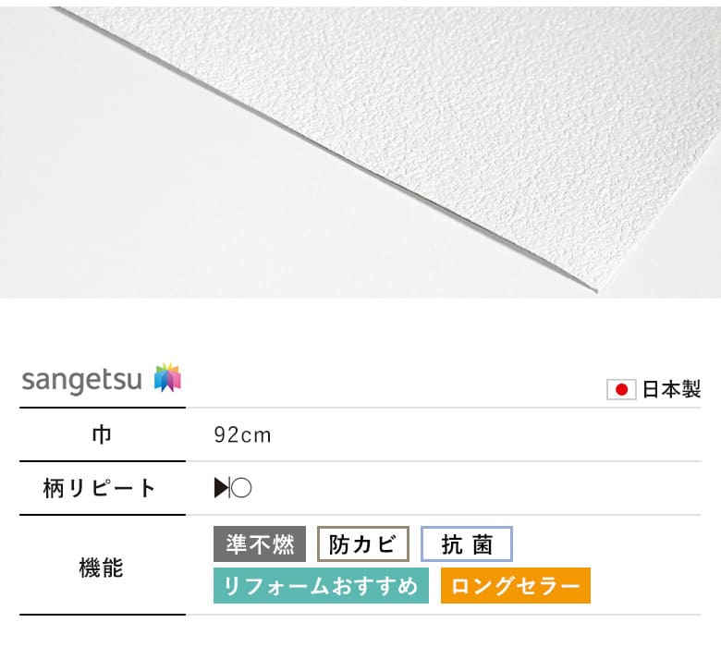Click the 柄リピート row header

pos(99,488)
